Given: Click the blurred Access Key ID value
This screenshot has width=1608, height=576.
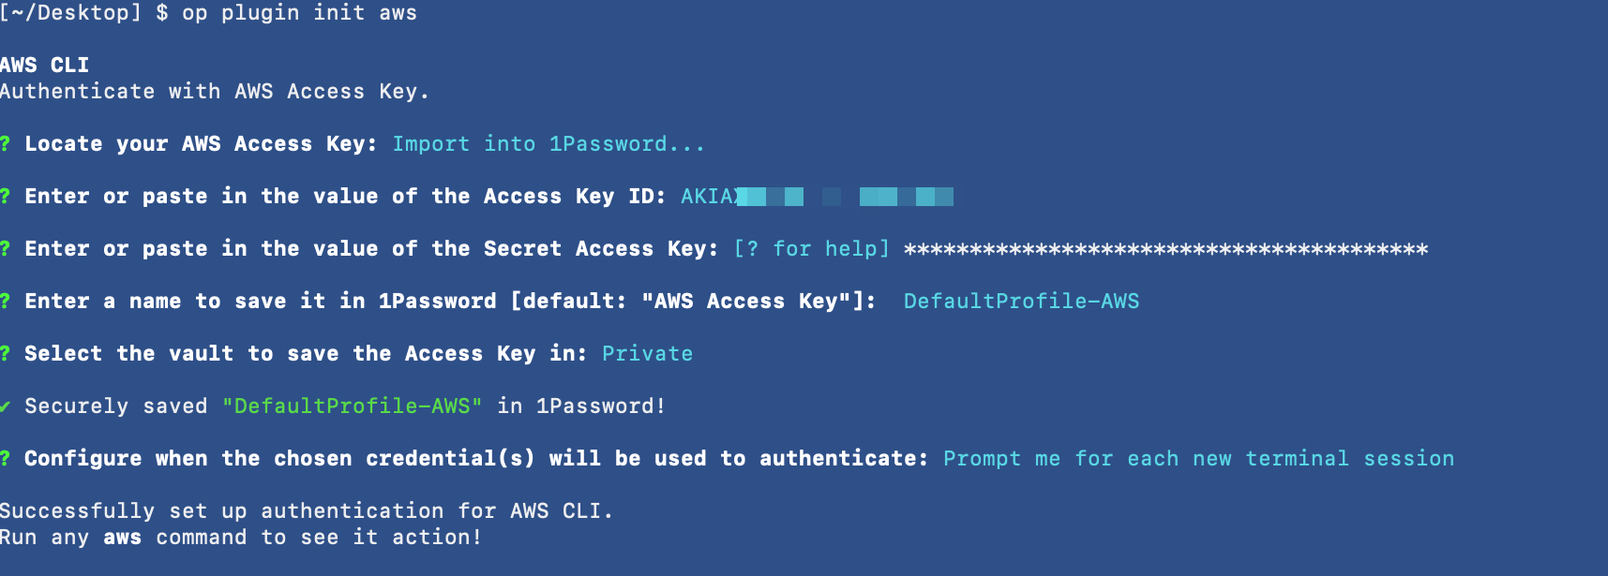Looking at the screenshot, I should click(817, 197).
